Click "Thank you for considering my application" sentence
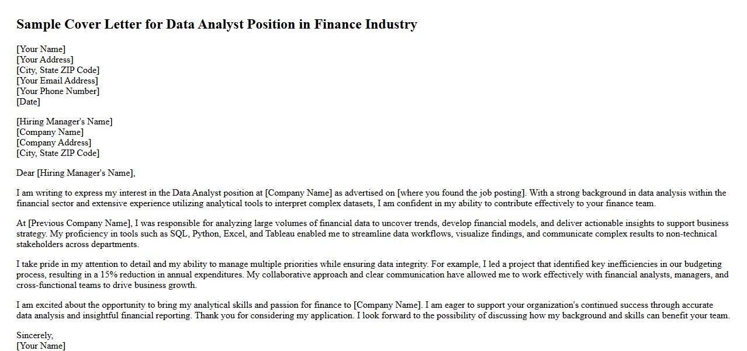The image size is (747, 351). click(x=274, y=315)
